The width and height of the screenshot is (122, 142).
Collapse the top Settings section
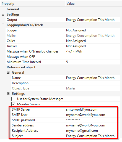pos(3,14)
